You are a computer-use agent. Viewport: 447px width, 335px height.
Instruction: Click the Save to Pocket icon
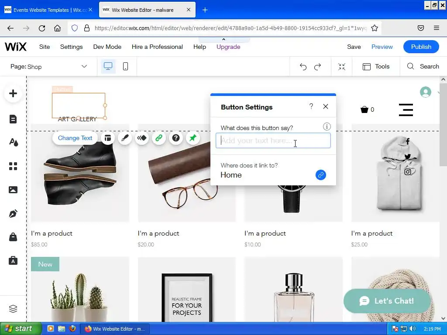[x=420, y=28]
